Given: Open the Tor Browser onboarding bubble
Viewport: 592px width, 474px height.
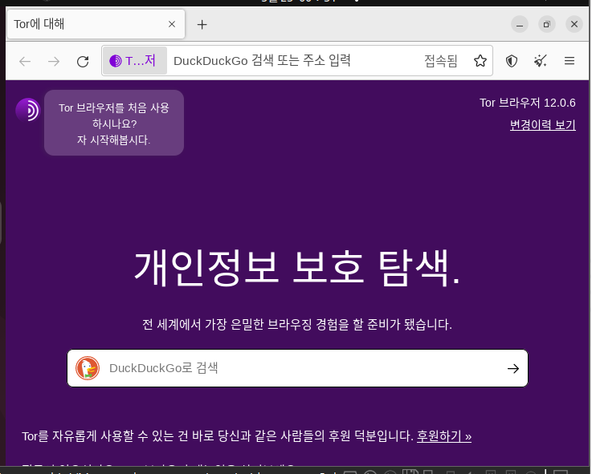Looking at the screenshot, I should [x=114, y=123].
